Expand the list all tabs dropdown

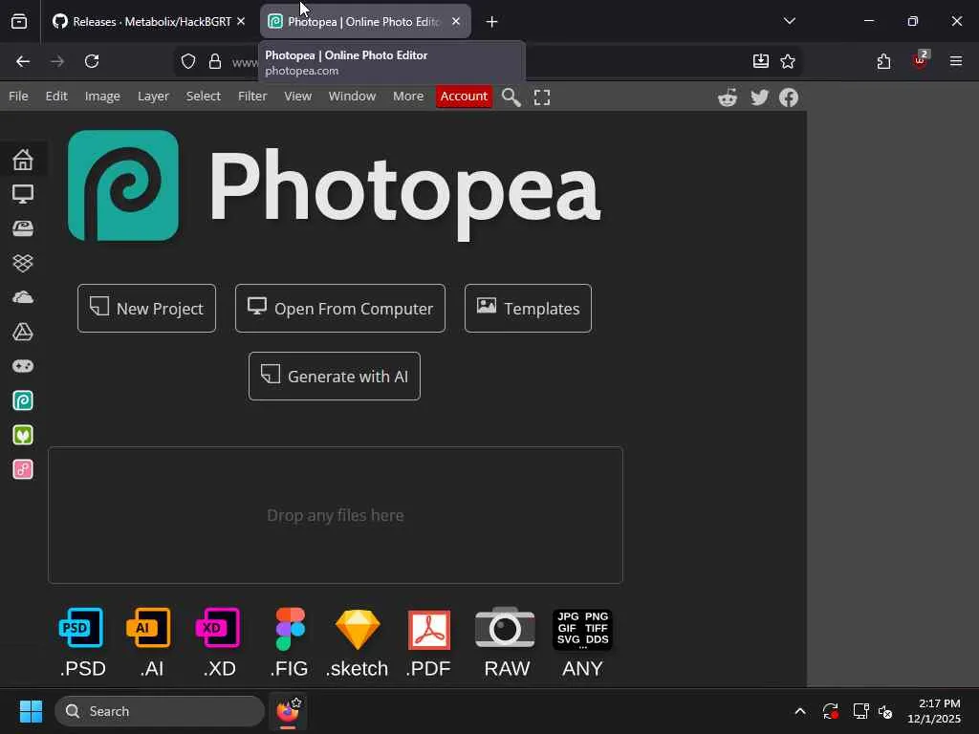click(x=789, y=21)
